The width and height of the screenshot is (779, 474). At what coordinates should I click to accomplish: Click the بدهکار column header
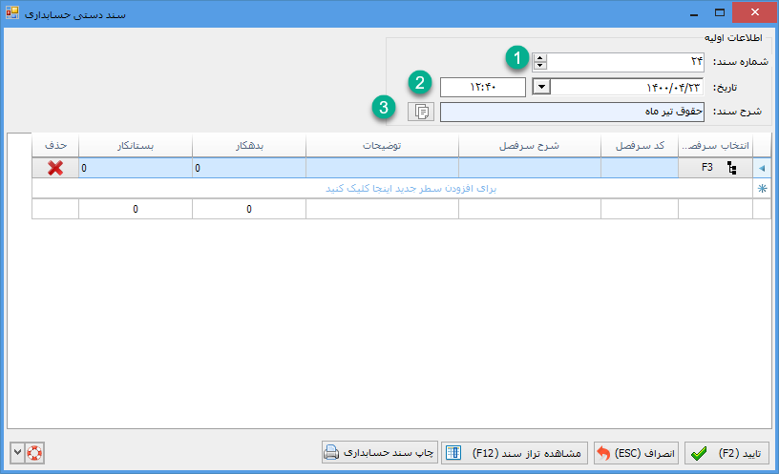[249, 145]
